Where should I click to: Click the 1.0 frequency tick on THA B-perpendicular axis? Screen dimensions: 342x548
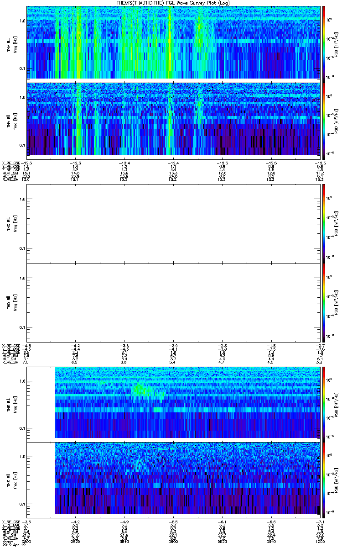pyautogui.click(x=23, y=21)
